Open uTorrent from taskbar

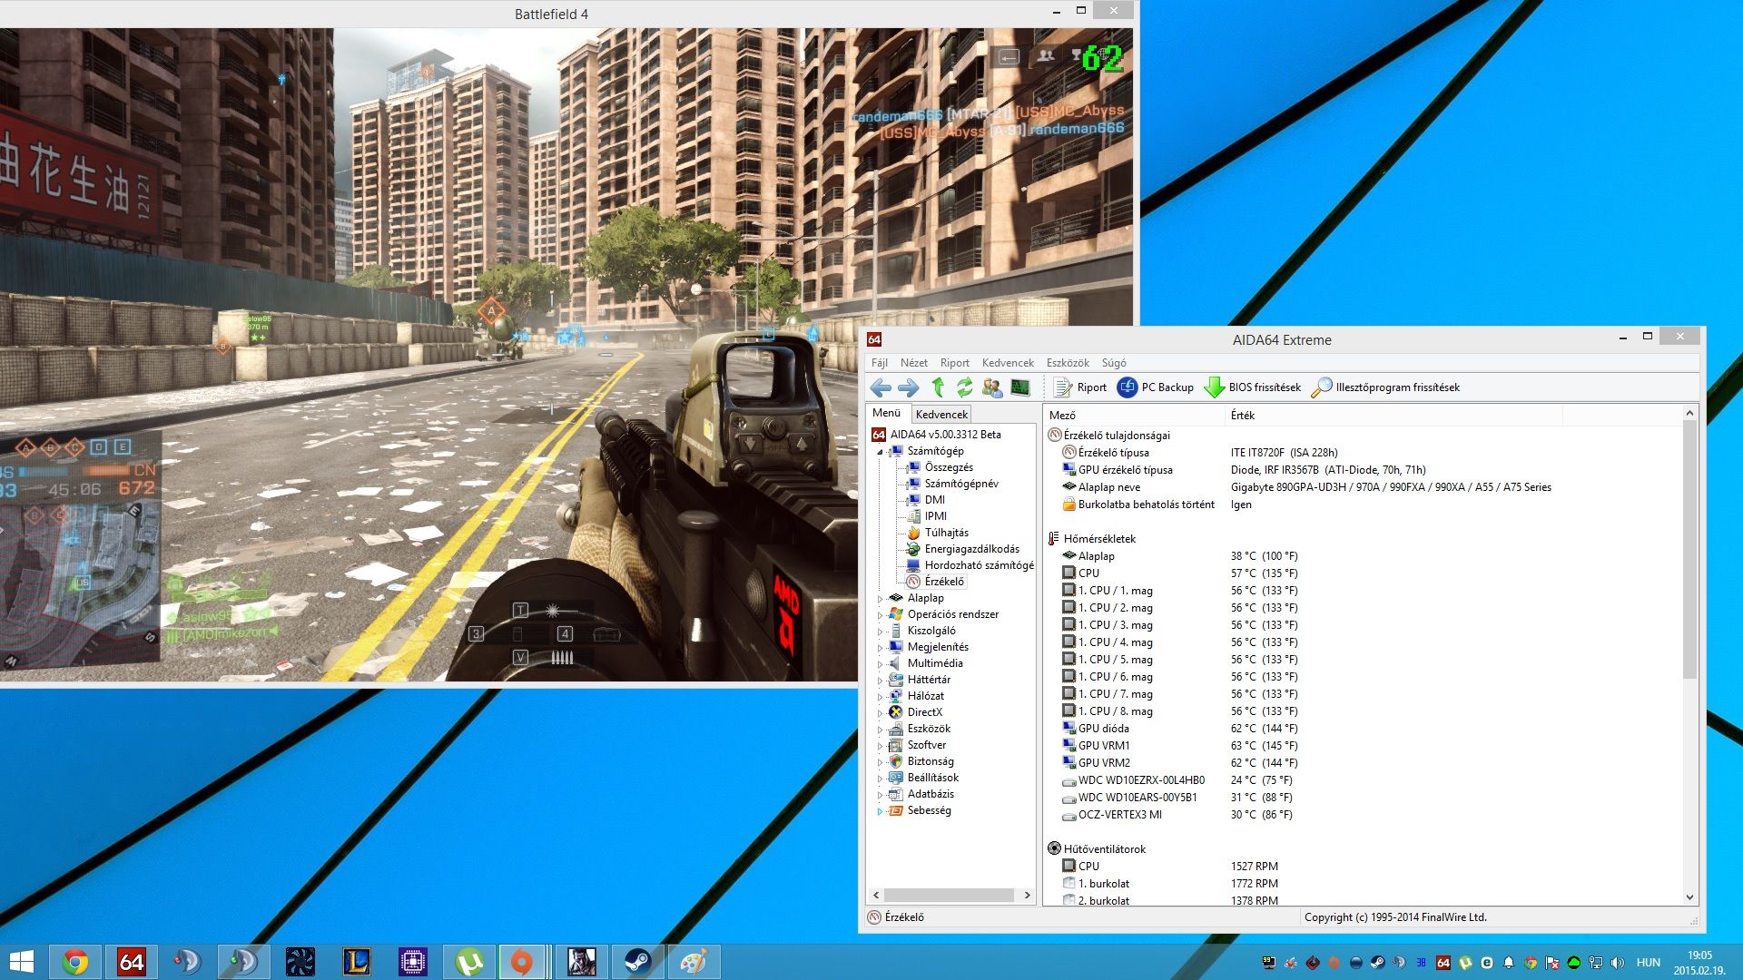[469, 962]
